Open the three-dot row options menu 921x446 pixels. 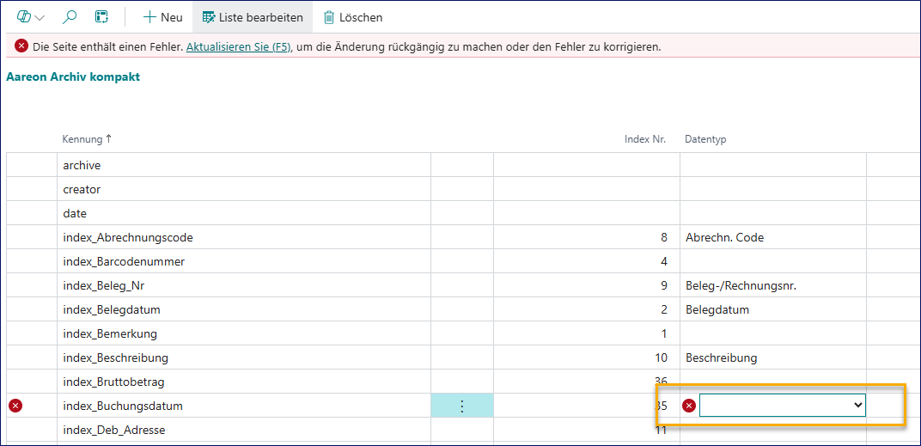pos(462,406)
